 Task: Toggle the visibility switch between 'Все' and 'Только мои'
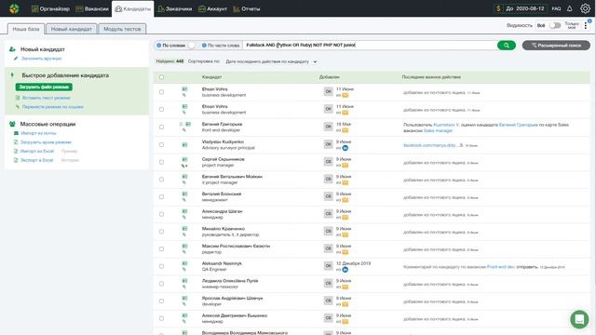pyautogui.click(x=555, y=25)
